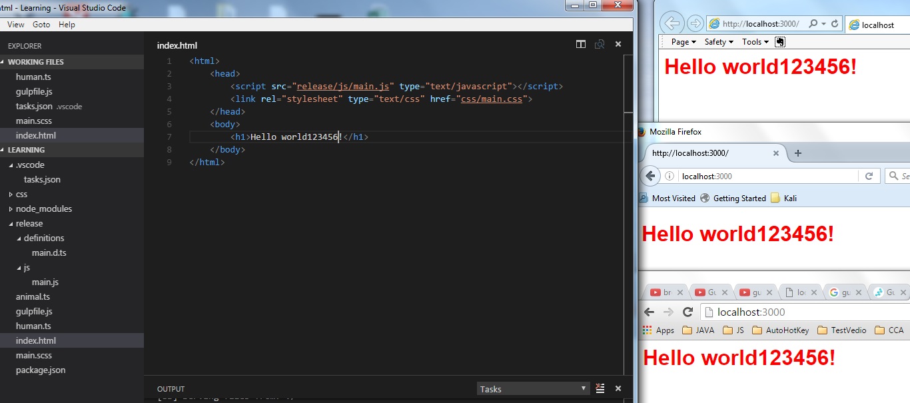
Task: Open the JS bookmark folder in Chrome
Action: click(733, 330)
